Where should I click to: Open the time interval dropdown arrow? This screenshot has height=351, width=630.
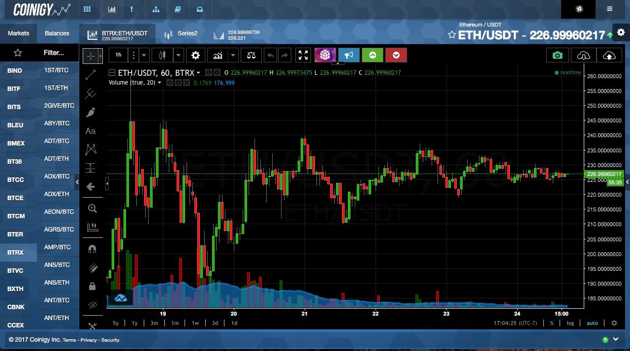[144, 56]
